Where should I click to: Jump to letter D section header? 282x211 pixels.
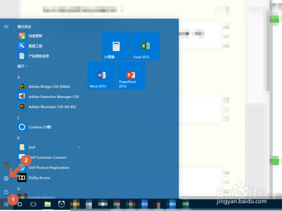(19, 138)
